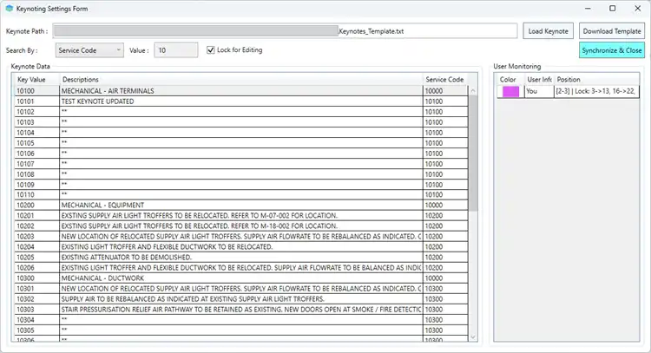
Task: Select key value cell 10110
Action: (x=37, y=194)
